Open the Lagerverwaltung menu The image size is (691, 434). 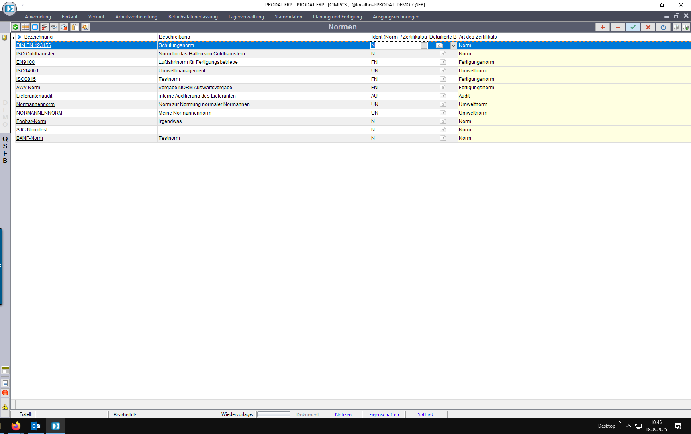246,17
